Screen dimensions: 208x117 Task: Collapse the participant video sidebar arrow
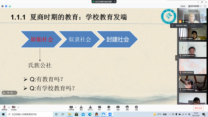point(176,58)
